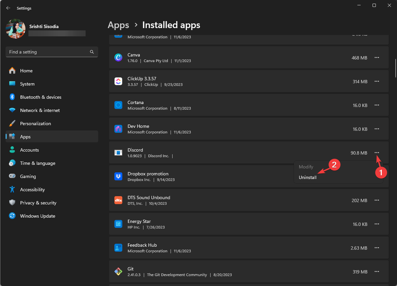Viewport: 397px width, 286px height.
Task: Go back using the back arrow
Action: tap(8, 8)
